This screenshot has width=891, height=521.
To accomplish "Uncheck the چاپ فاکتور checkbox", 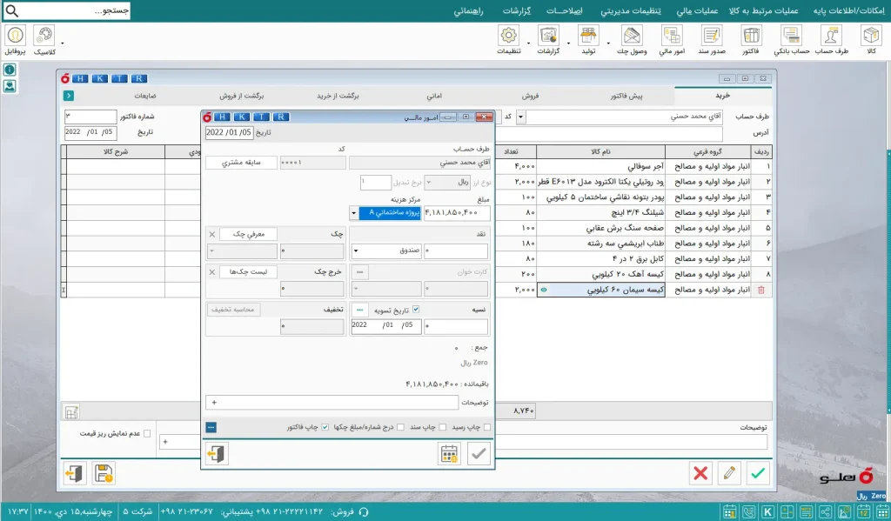I will (325, 427).
